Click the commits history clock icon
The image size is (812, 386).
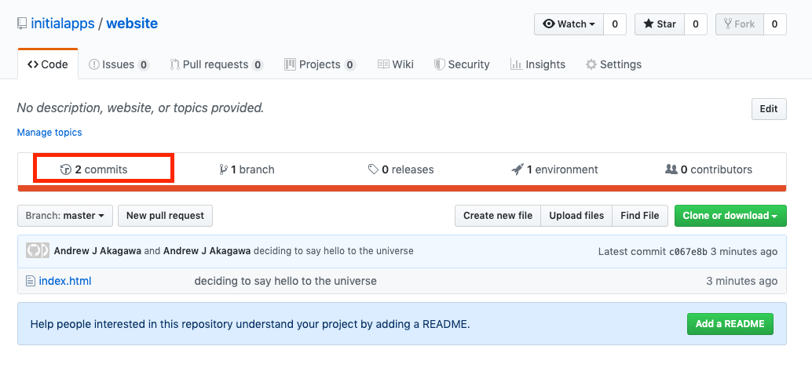[66, 169]
